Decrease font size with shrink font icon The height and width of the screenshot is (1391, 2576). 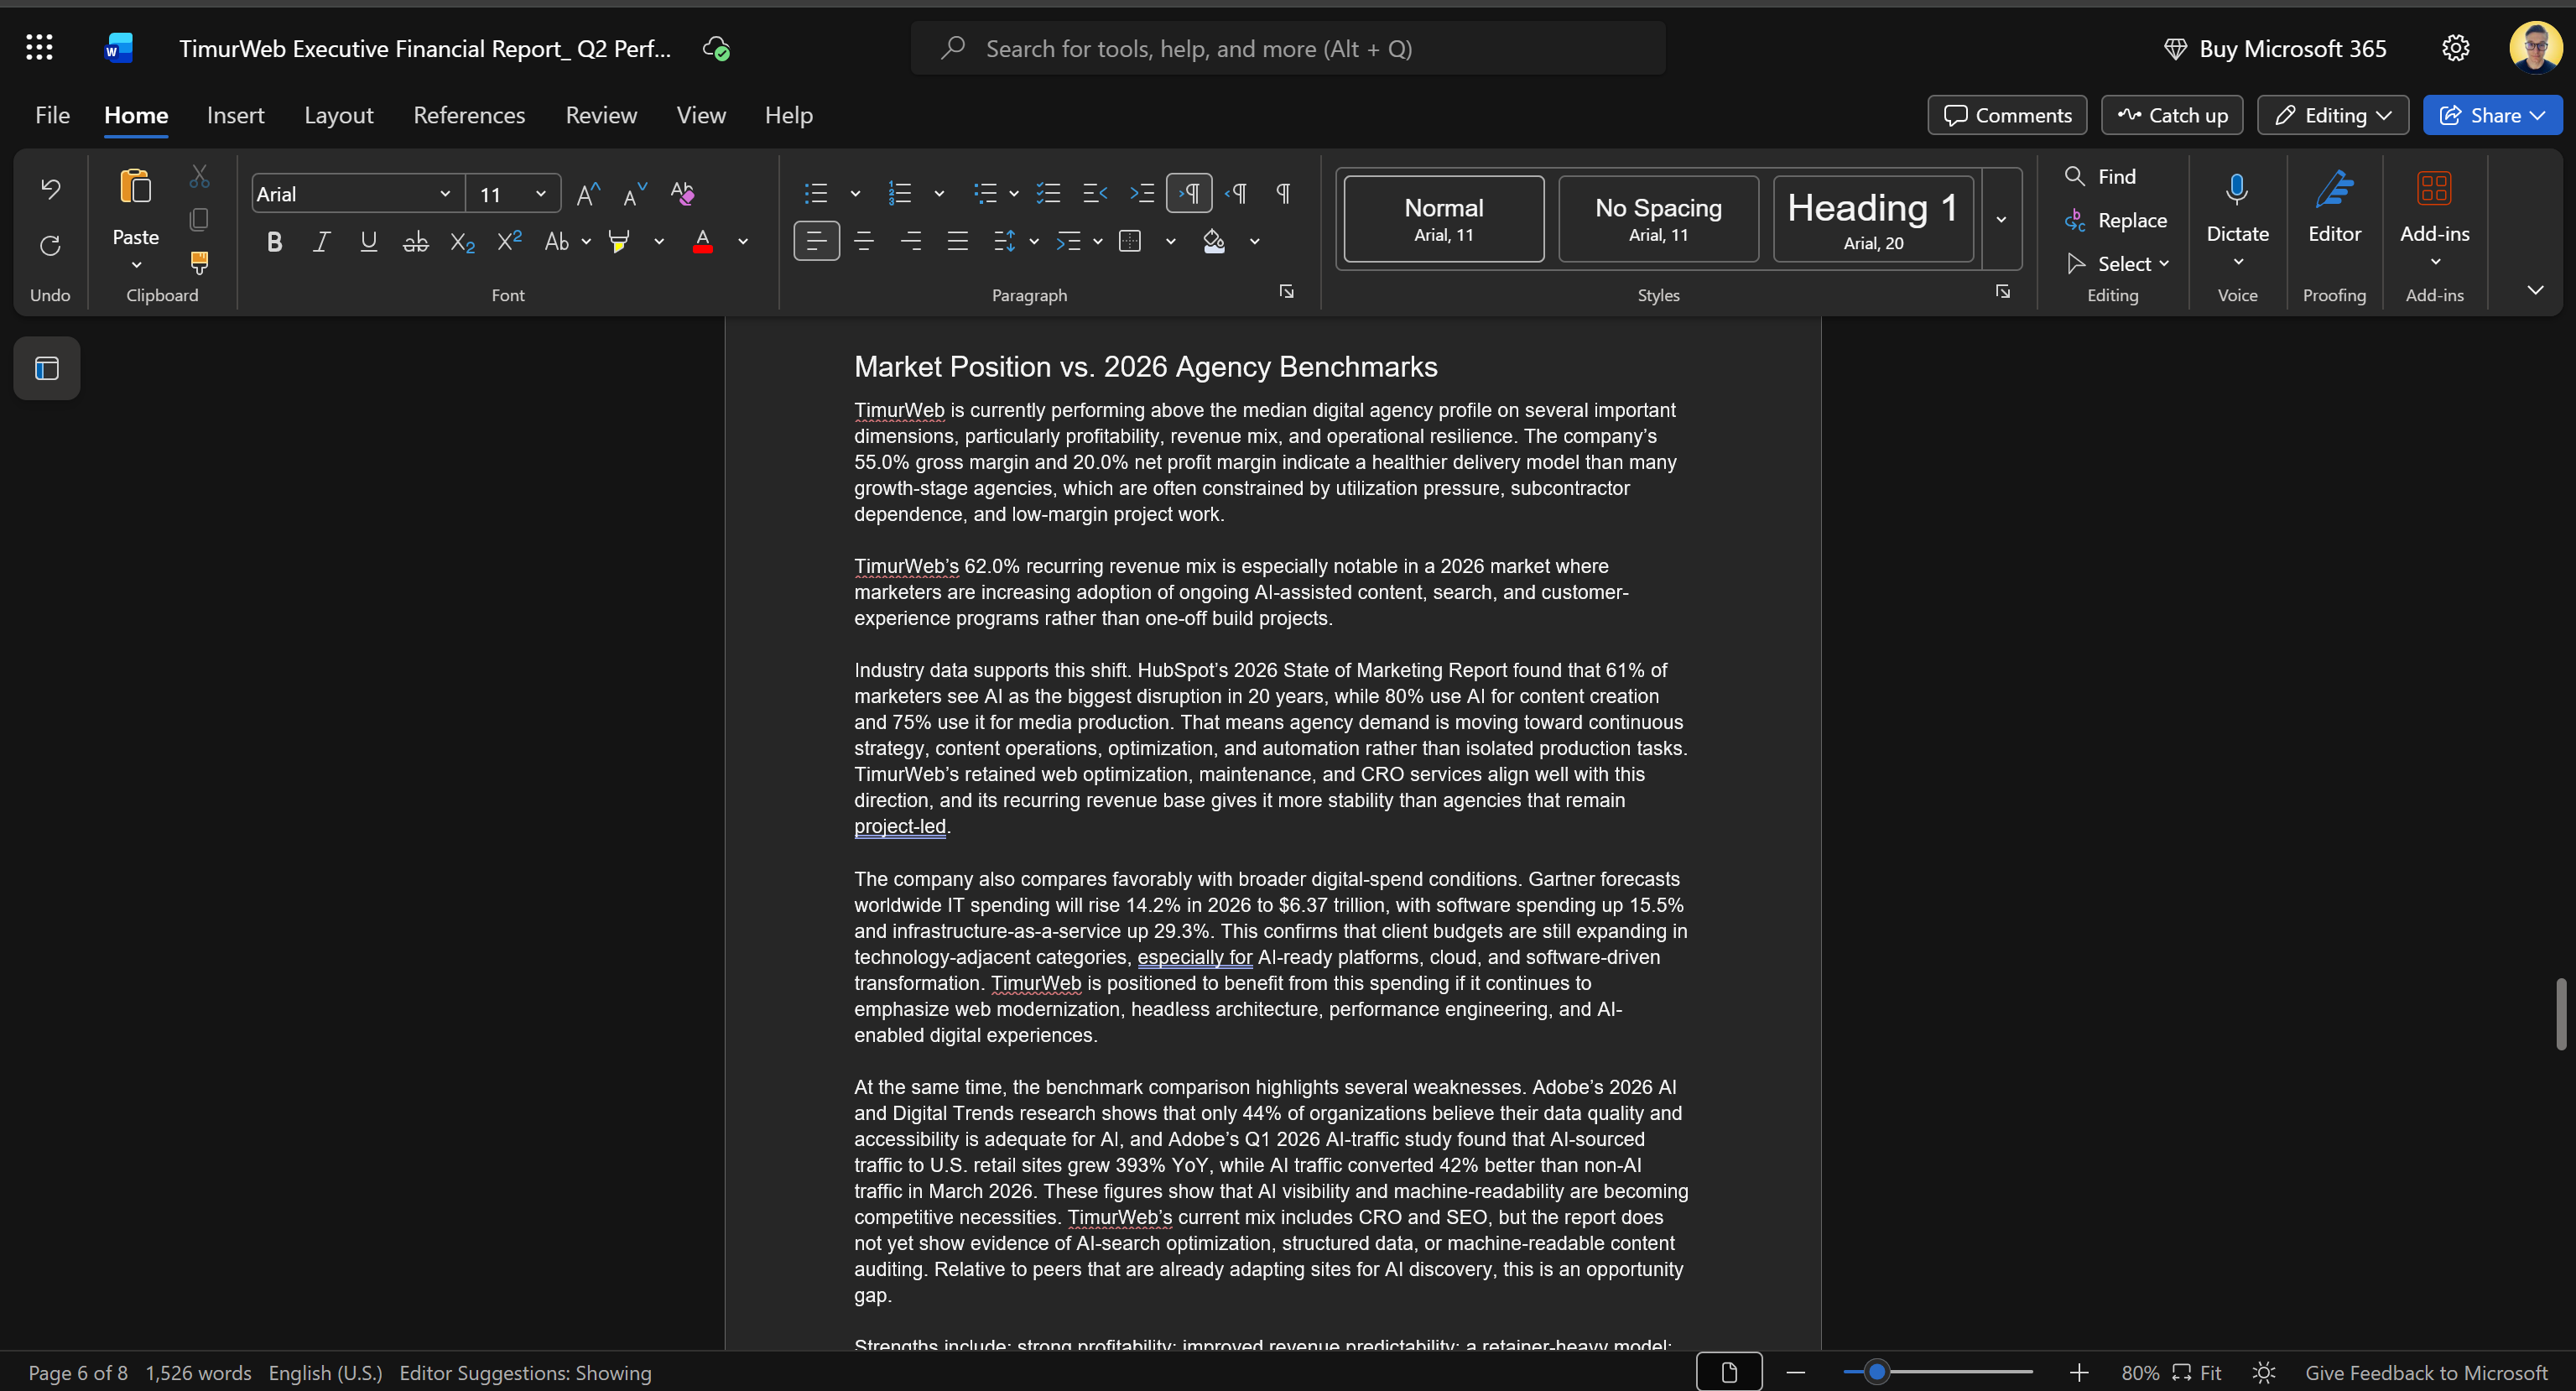(635, 193)
